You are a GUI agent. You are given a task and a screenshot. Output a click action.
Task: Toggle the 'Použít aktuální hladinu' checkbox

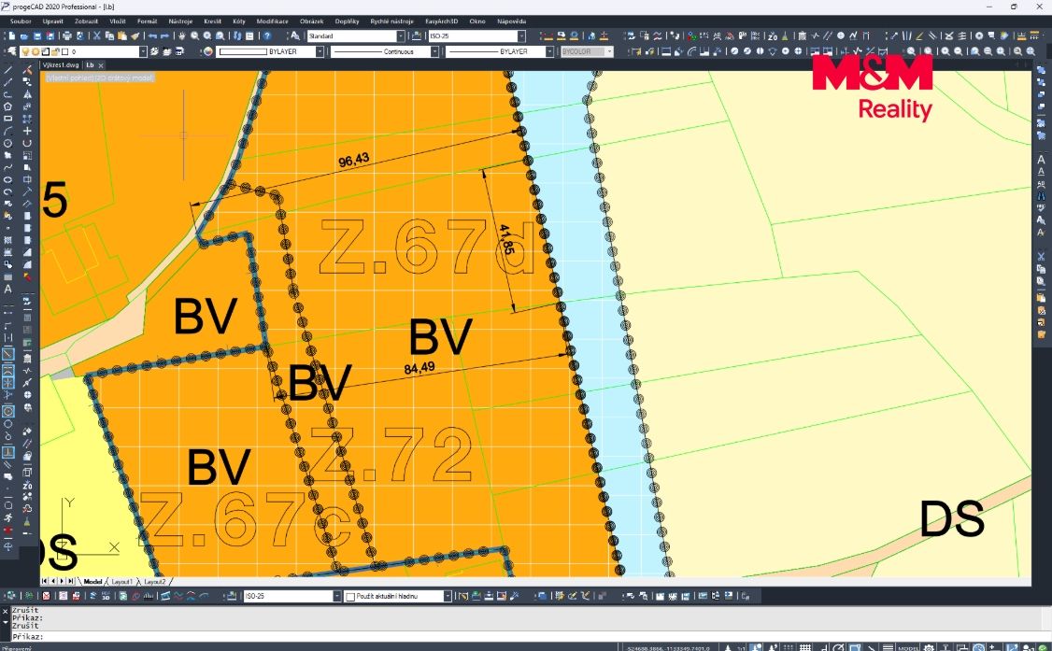point(349,596)
